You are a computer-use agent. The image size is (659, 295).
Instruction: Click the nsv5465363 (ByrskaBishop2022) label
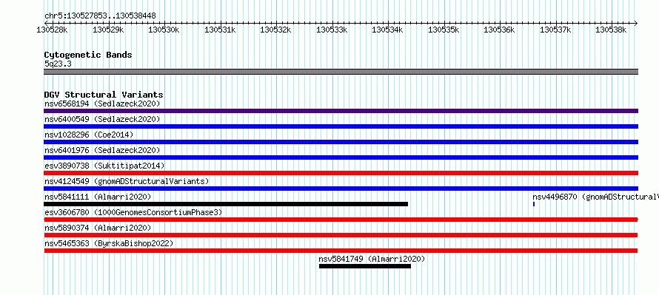109,243
